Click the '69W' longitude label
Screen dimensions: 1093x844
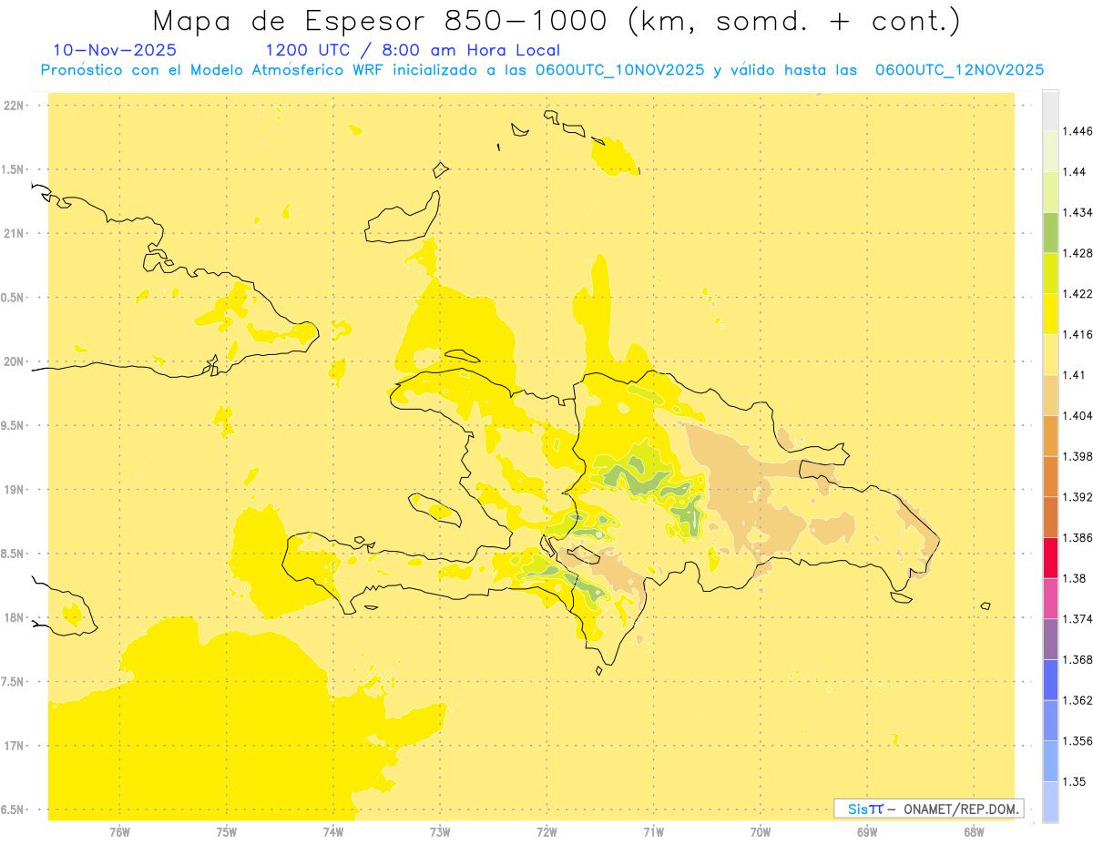(867, 831)
